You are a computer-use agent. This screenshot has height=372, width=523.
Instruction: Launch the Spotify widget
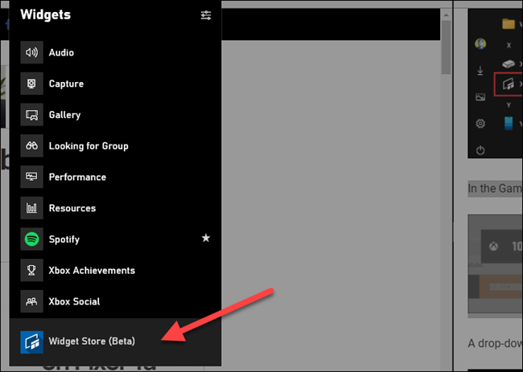64,239
